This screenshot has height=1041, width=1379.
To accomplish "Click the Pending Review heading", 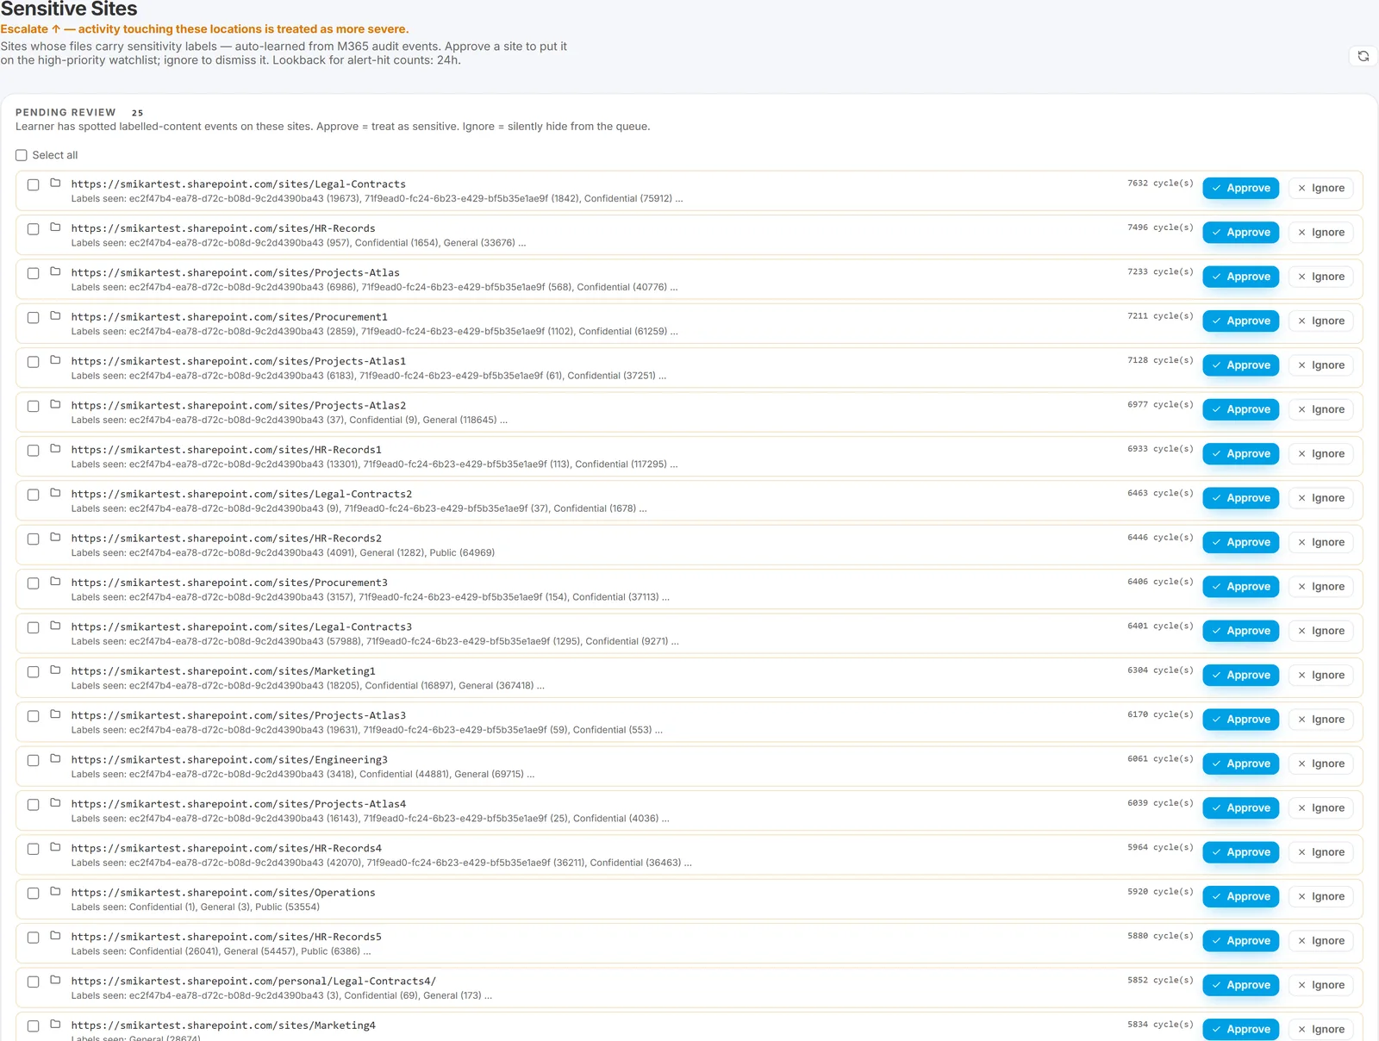I will (x=66, y=113).
